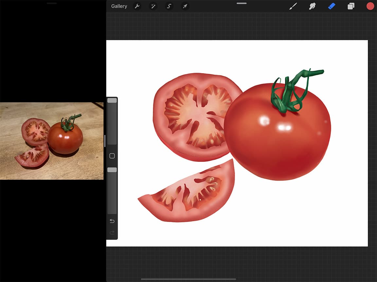
Task: Select the Adjustments magic wand icon
Action: click(x=153, y=6)
